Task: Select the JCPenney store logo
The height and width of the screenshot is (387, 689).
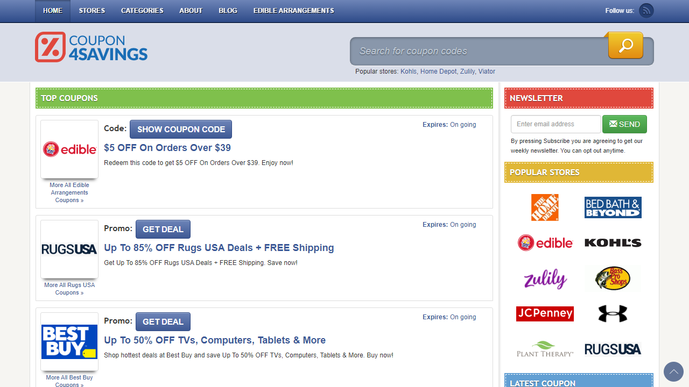Action: coord(545,313)
